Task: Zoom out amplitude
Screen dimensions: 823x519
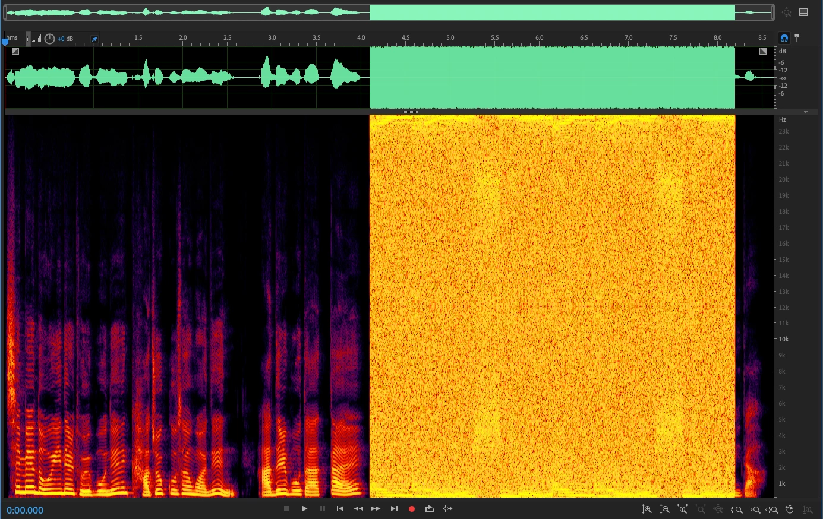Action: (x=664, y=509)
